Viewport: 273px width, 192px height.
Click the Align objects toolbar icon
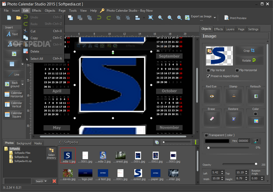[x=138, y=18]
